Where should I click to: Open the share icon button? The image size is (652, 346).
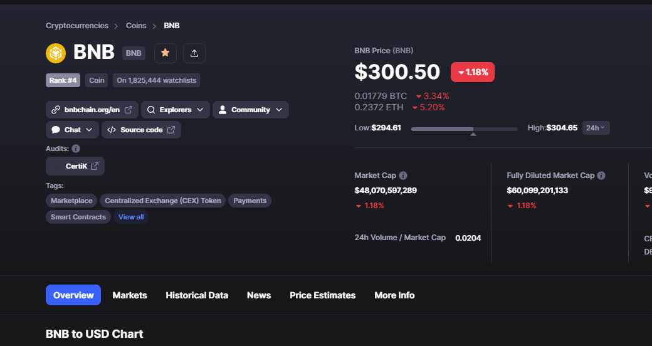tap(194, 53)
